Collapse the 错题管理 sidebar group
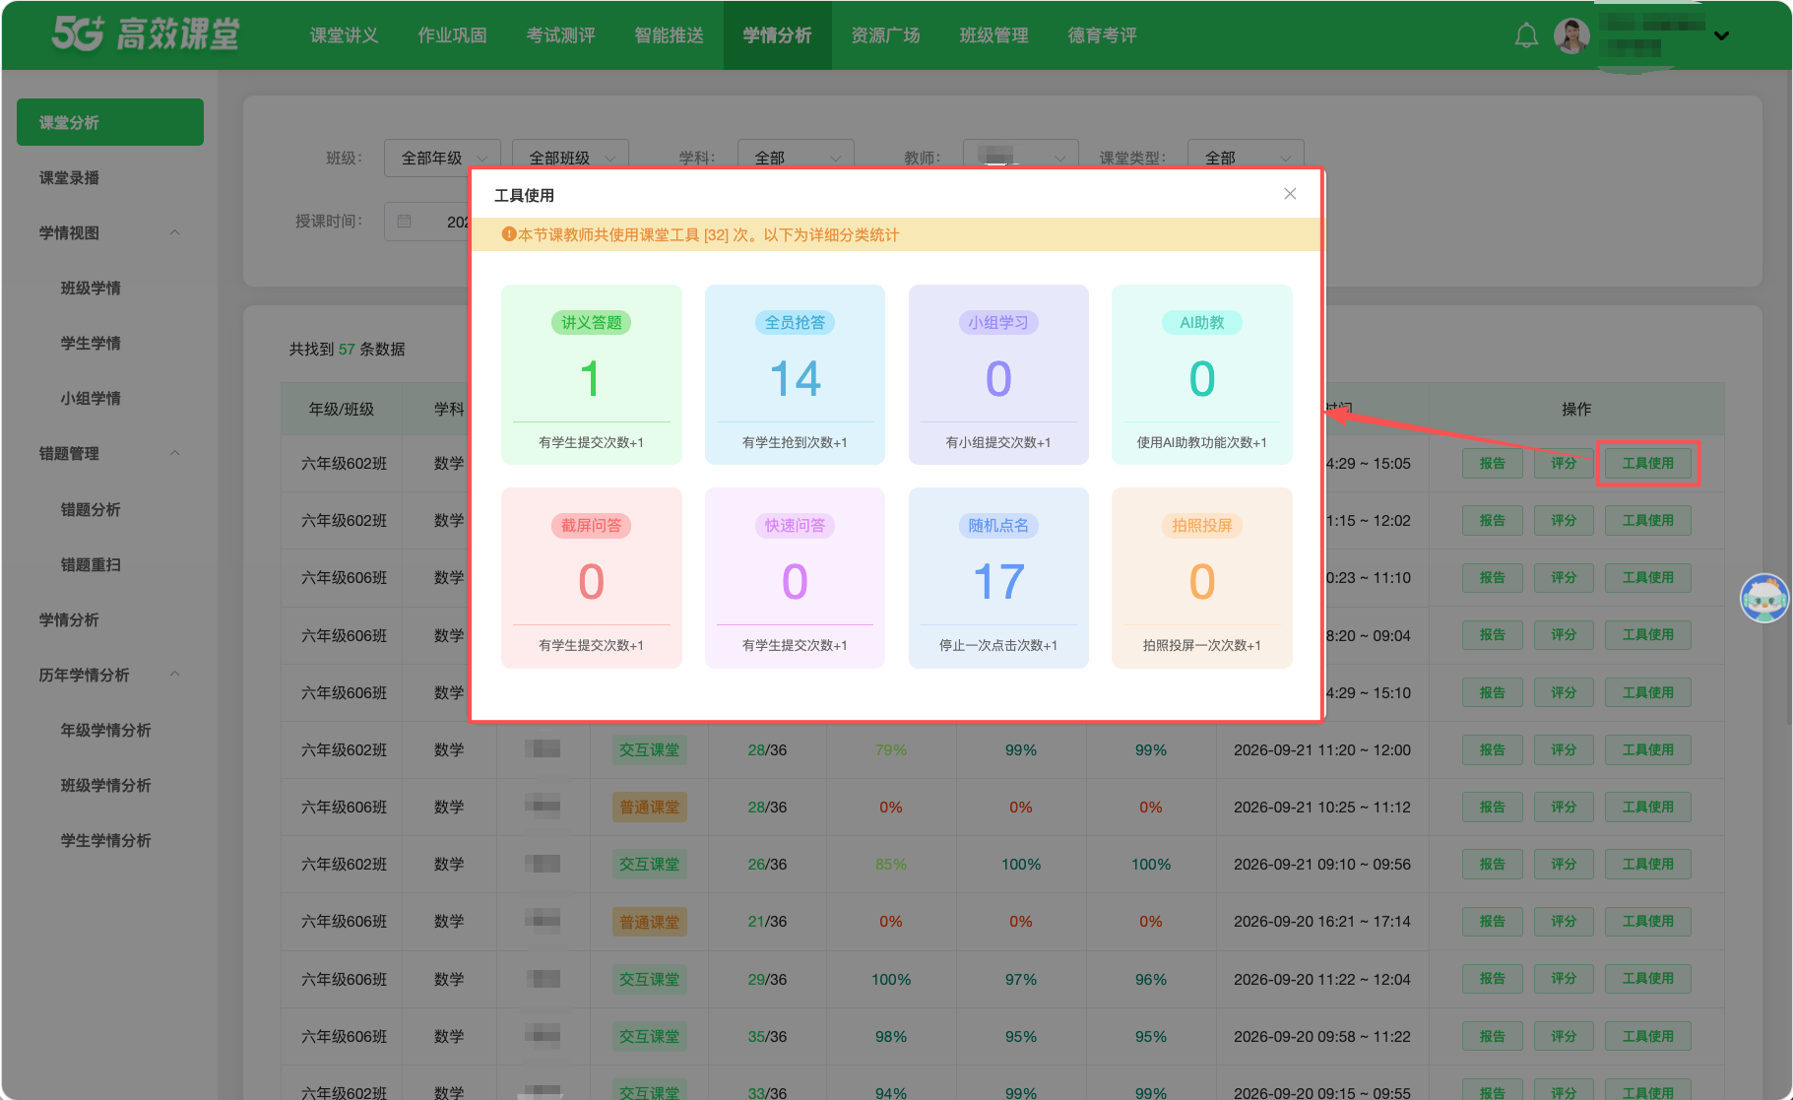The image size is (1793, 1100). coord(175,454)
